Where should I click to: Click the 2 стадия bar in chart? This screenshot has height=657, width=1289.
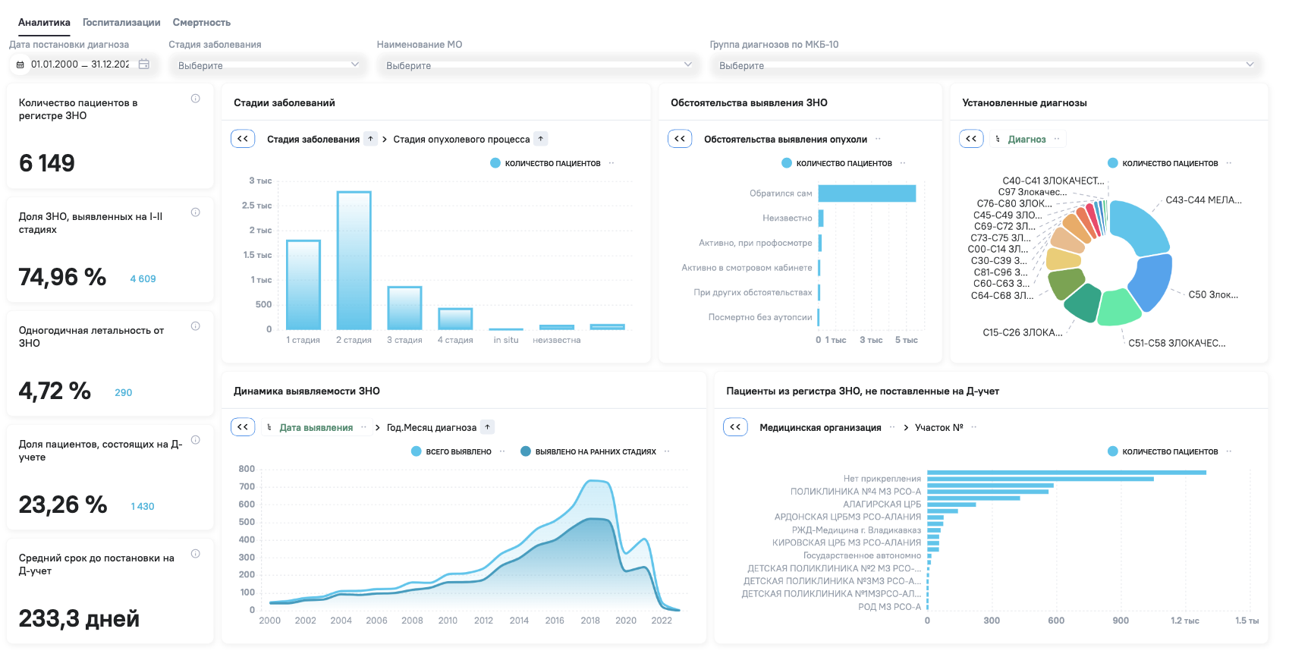click(x=354, y=260)
